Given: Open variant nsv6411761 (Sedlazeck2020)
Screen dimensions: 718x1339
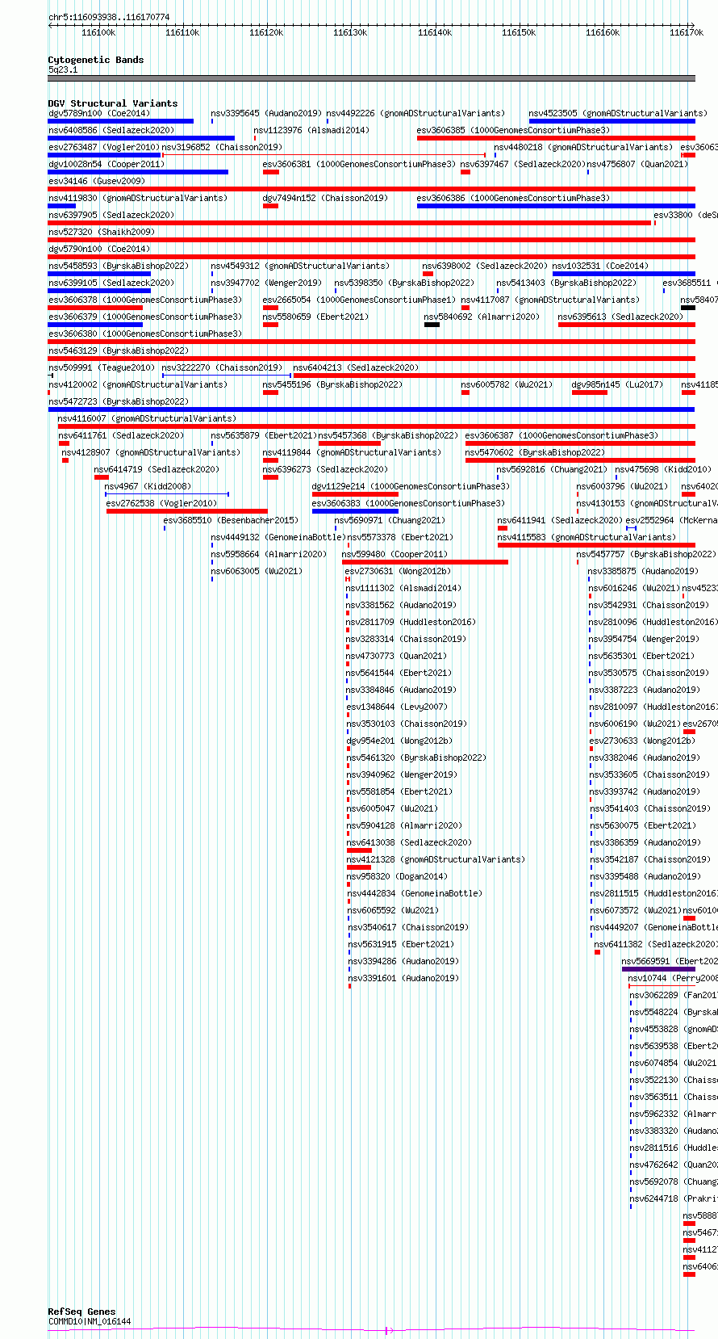Looking at the screenshot, I should (x=121, y=435).
